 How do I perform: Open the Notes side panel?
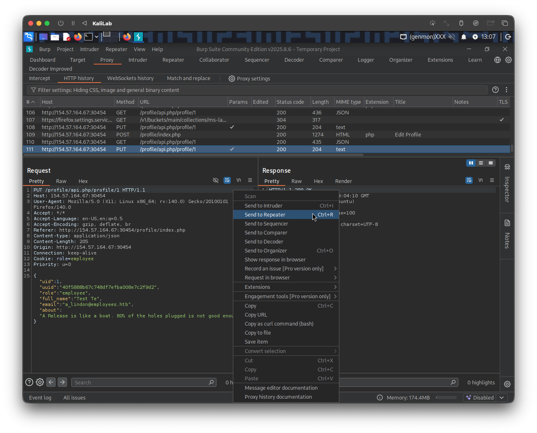(x=507, y=234)
